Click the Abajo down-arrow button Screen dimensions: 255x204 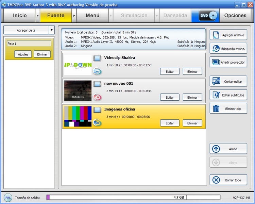(228, 163)
